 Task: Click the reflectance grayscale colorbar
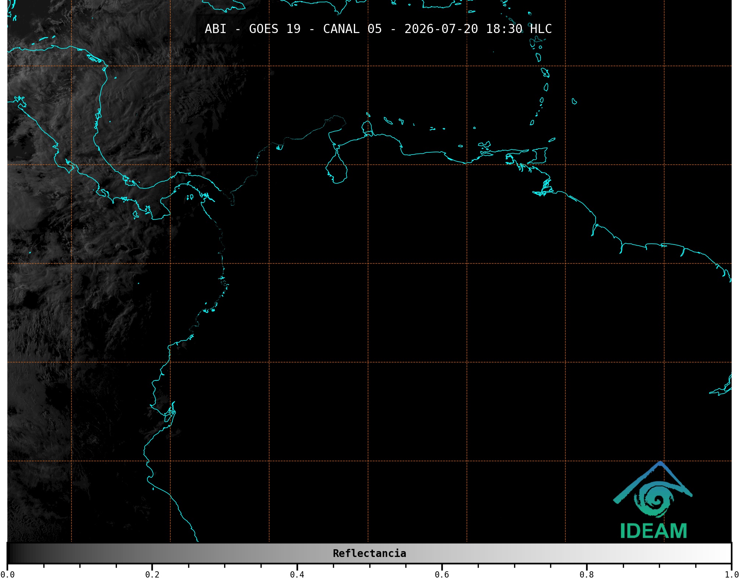[369, 553]
